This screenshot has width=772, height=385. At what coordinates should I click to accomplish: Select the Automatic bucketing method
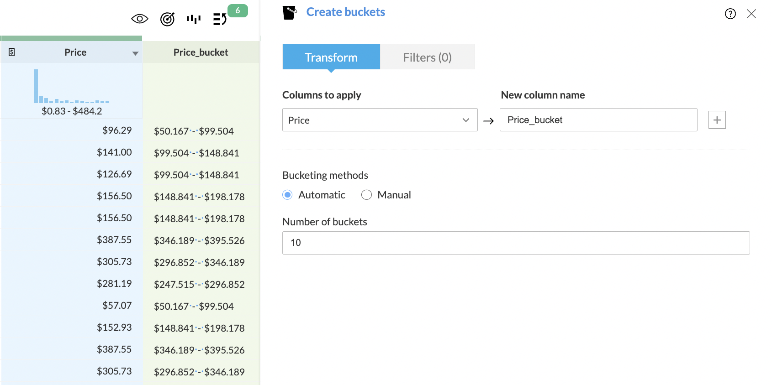(288, 195)
